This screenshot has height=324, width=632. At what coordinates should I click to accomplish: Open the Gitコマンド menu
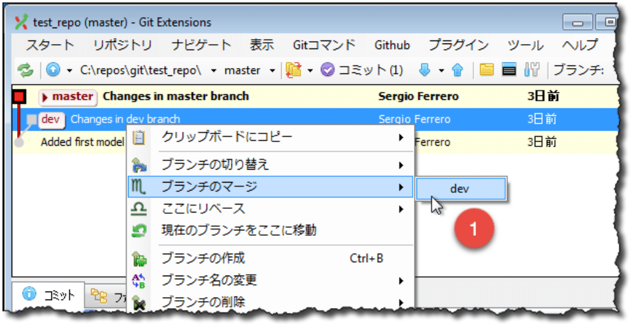[x=324, y=45]
